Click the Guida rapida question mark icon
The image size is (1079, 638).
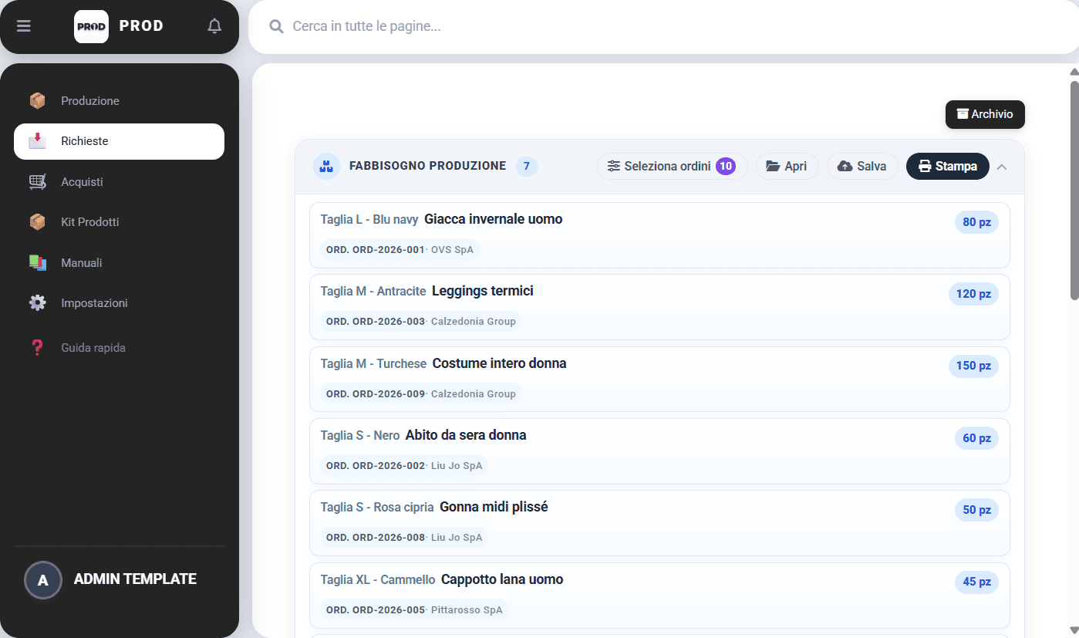pyautogui.click(x=37, y=348)
